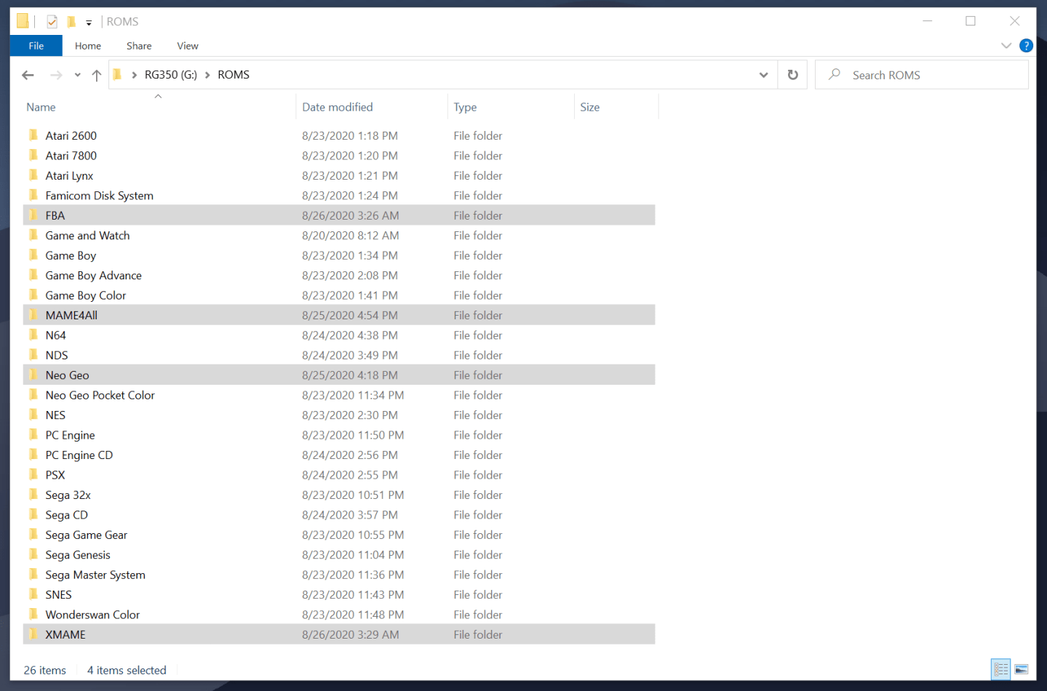The width and height of the screenshot is (1047, 691).
Task: Click the "NES" folder name
Action: tap(55, 415)
